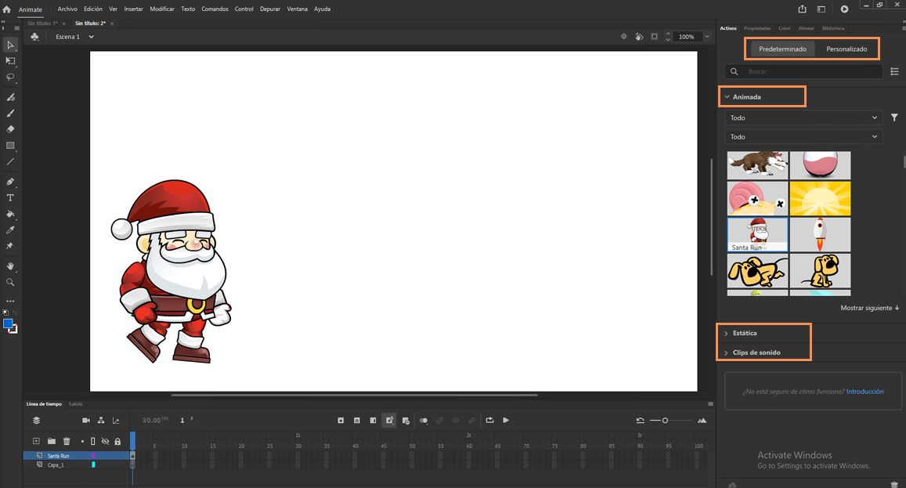Viewport: 906px width, 488px height.
Task: Open the first Todo filter dropdown
Action: tap(803, 117)
